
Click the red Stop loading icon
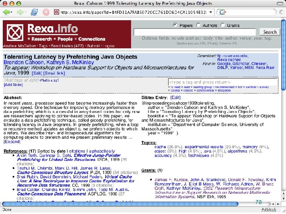[x=46, y=12]
